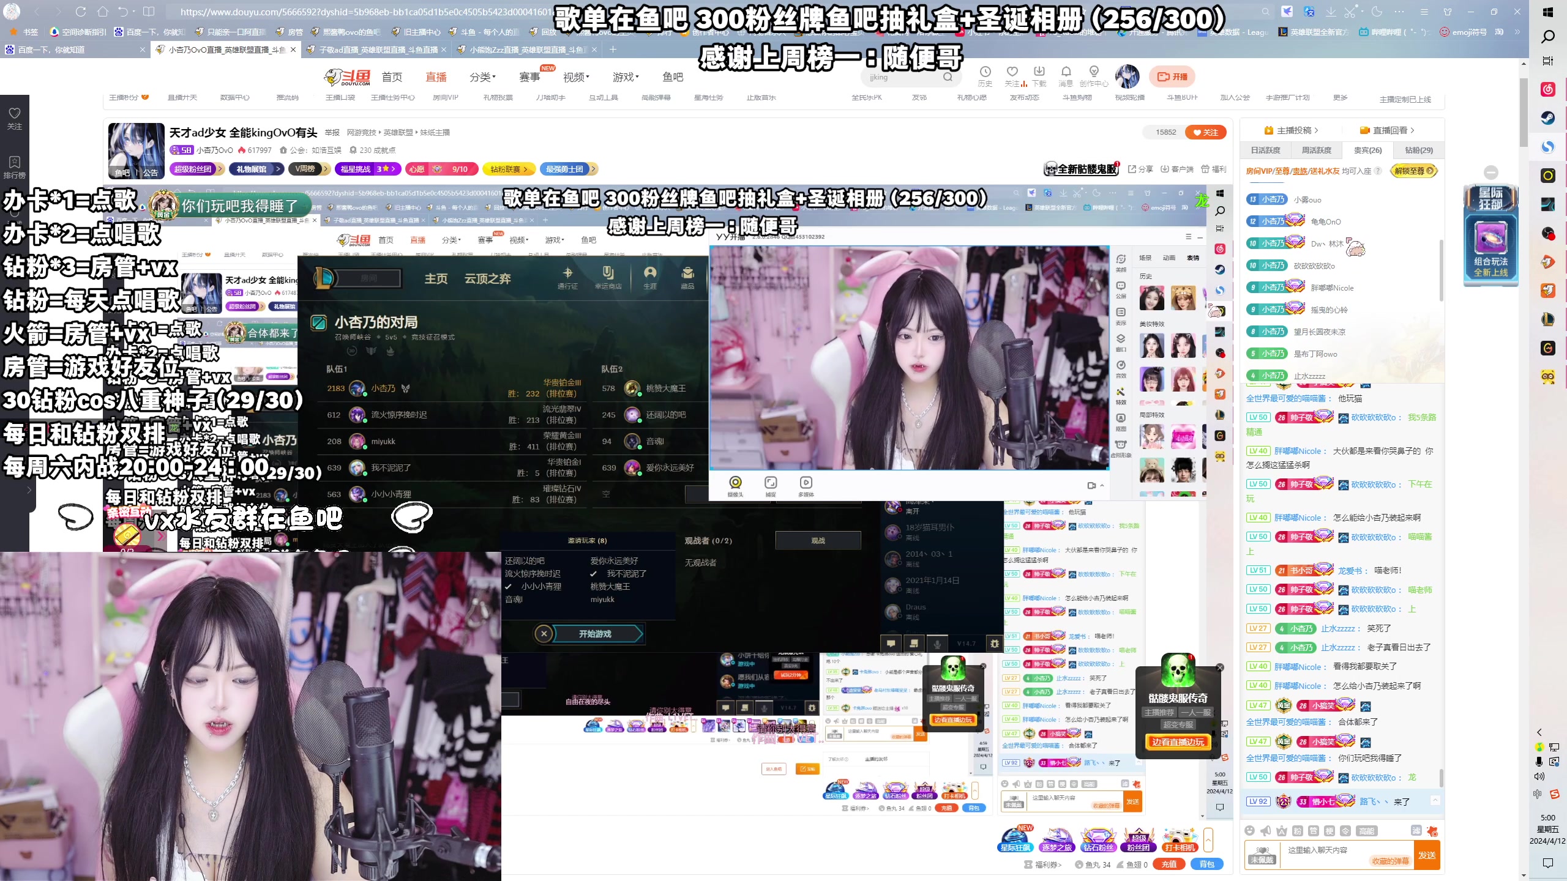Switch to the 贵宾(26) tab
The width and height of the screenshot is (1567, 881).
pos(1367,150)
